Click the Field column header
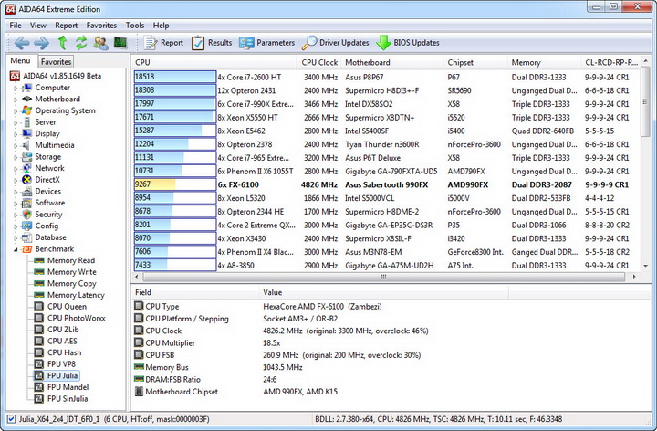Image resolution: width=657 pixels, height=431 pixels. [x=195, y=292]
